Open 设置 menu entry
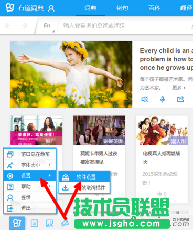 point(30,176)
